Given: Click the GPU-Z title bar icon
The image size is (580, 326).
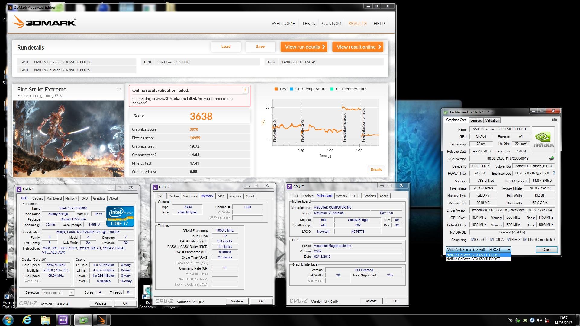Looking at the screenshot, I should click(x=446, y=112).
